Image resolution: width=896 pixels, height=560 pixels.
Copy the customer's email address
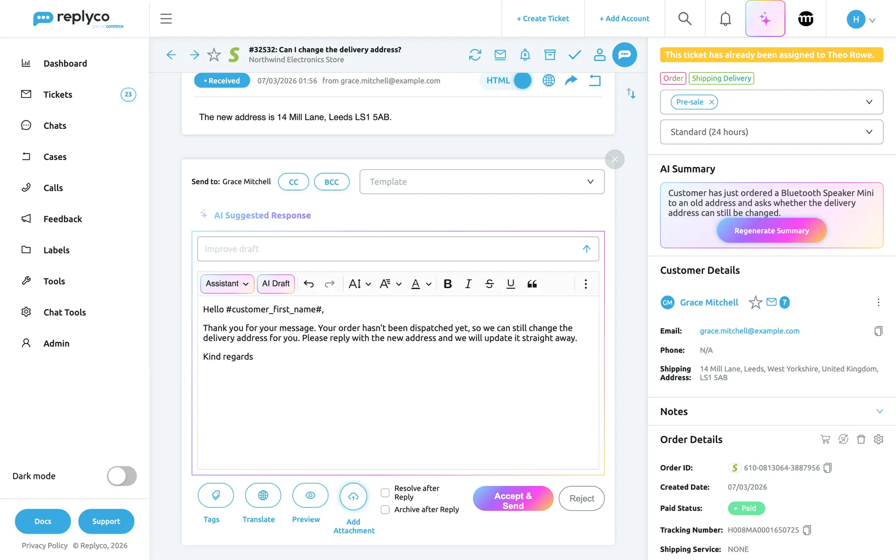coord(879,331)
